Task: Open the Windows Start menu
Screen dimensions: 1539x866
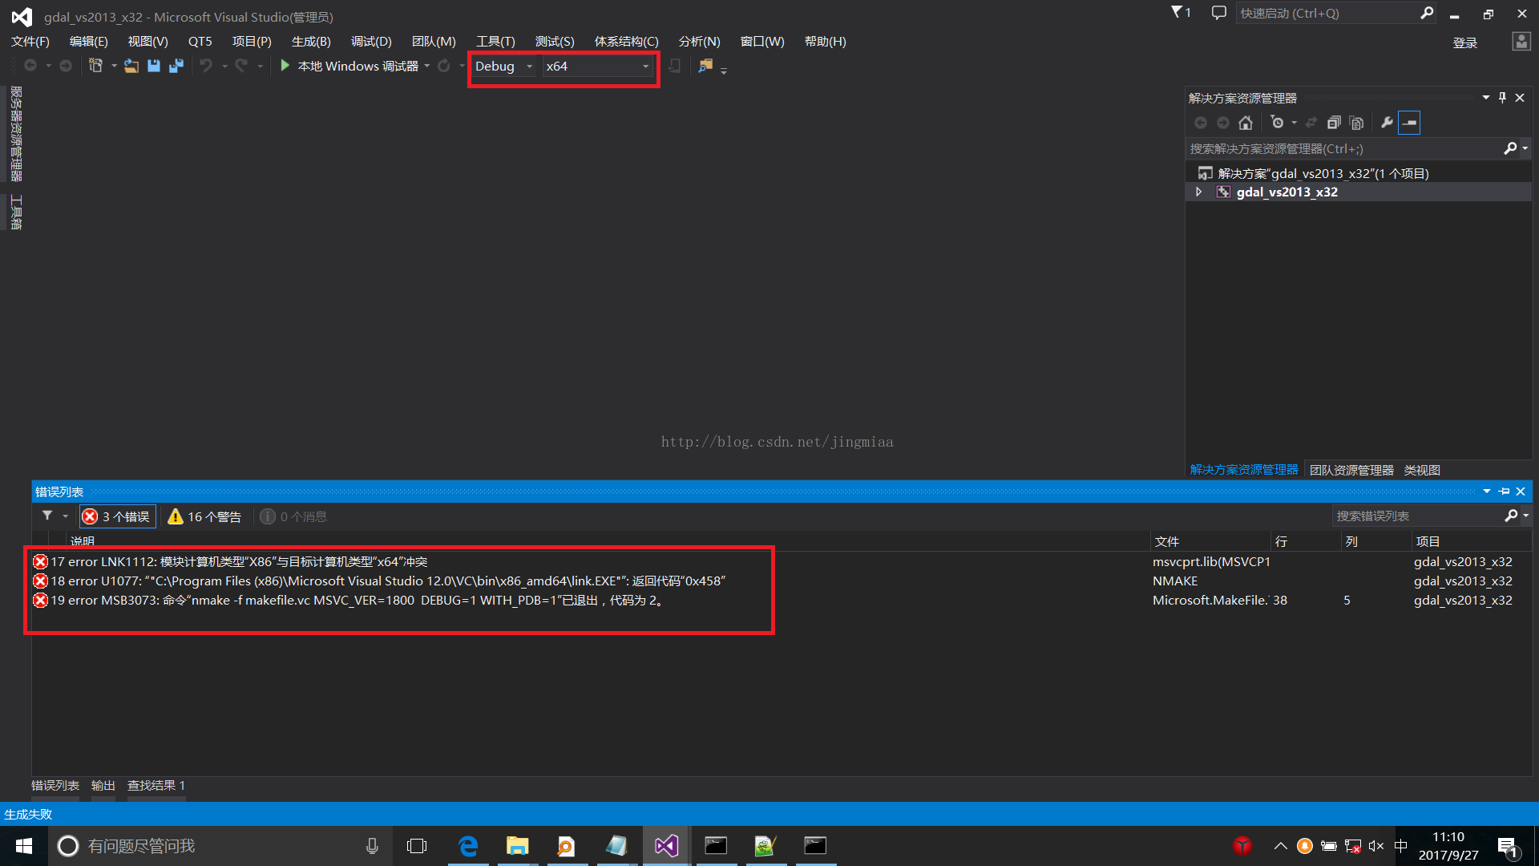Action: point(24,846)
